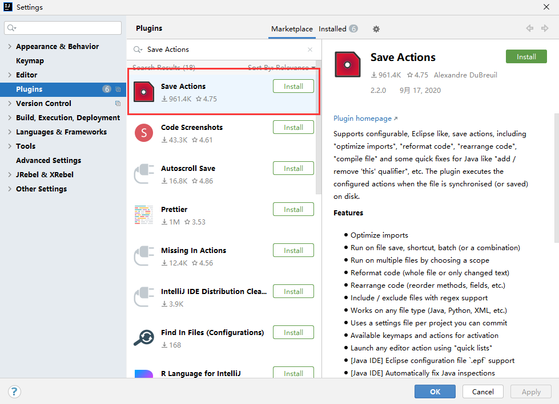Install the Prettier plugin
The height and width of the screenshot is (404, 559).
click(x=293, y=210)
